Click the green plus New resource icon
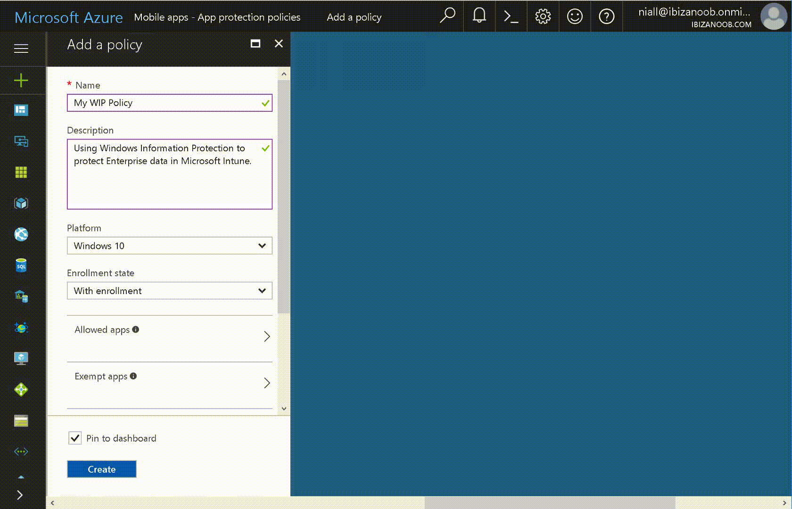This screenshot has width=792, height=509. click(21, 80)
